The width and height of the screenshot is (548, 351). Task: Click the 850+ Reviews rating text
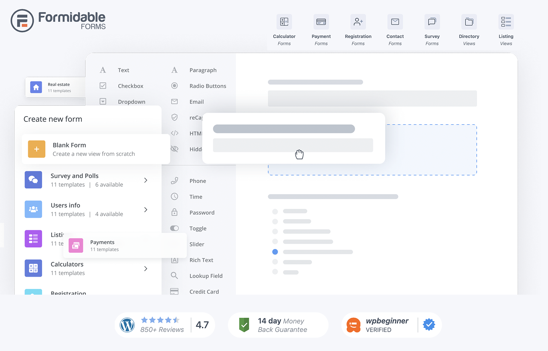162,329
